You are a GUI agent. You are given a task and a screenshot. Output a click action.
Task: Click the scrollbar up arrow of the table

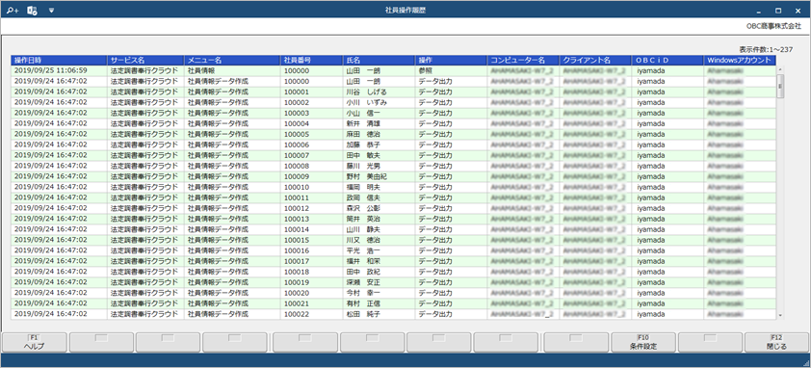tap(780, 68)
